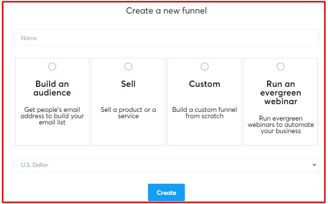Open the U.S. Dollar currency dropdown
The image size is (328, 204).
166,165
